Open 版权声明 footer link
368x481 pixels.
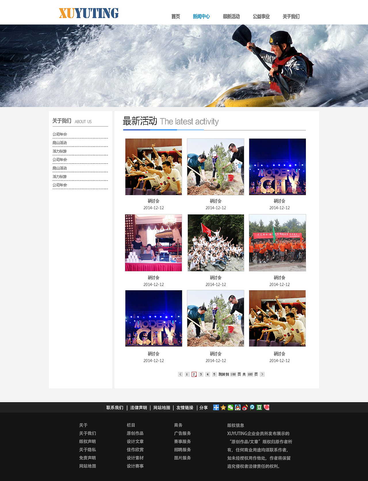coord(87,441)
